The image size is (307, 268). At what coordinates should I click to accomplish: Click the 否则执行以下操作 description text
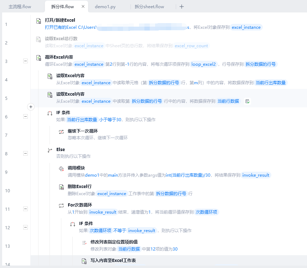(x=73, y=156)
